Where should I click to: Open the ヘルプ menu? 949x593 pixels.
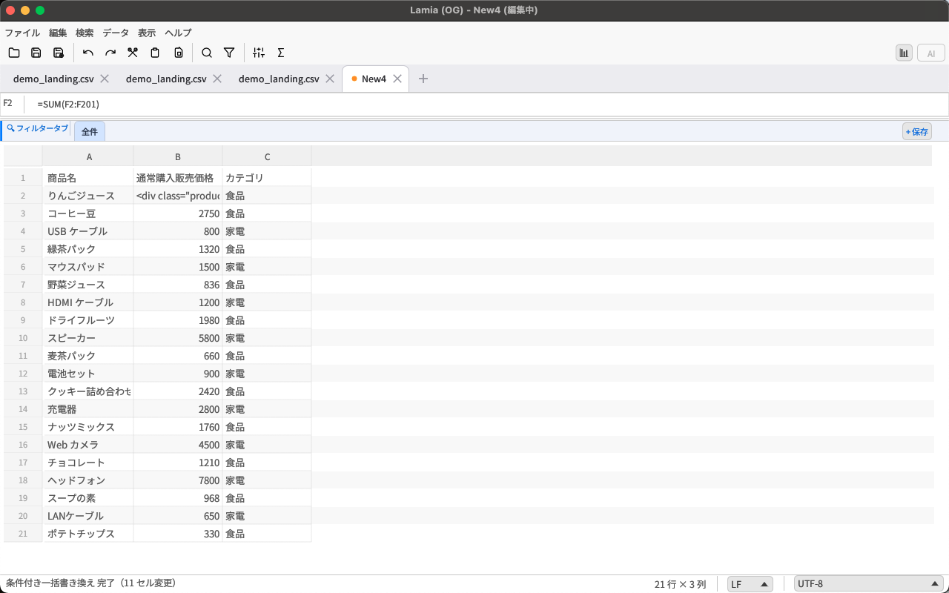(x=178, y=33)
